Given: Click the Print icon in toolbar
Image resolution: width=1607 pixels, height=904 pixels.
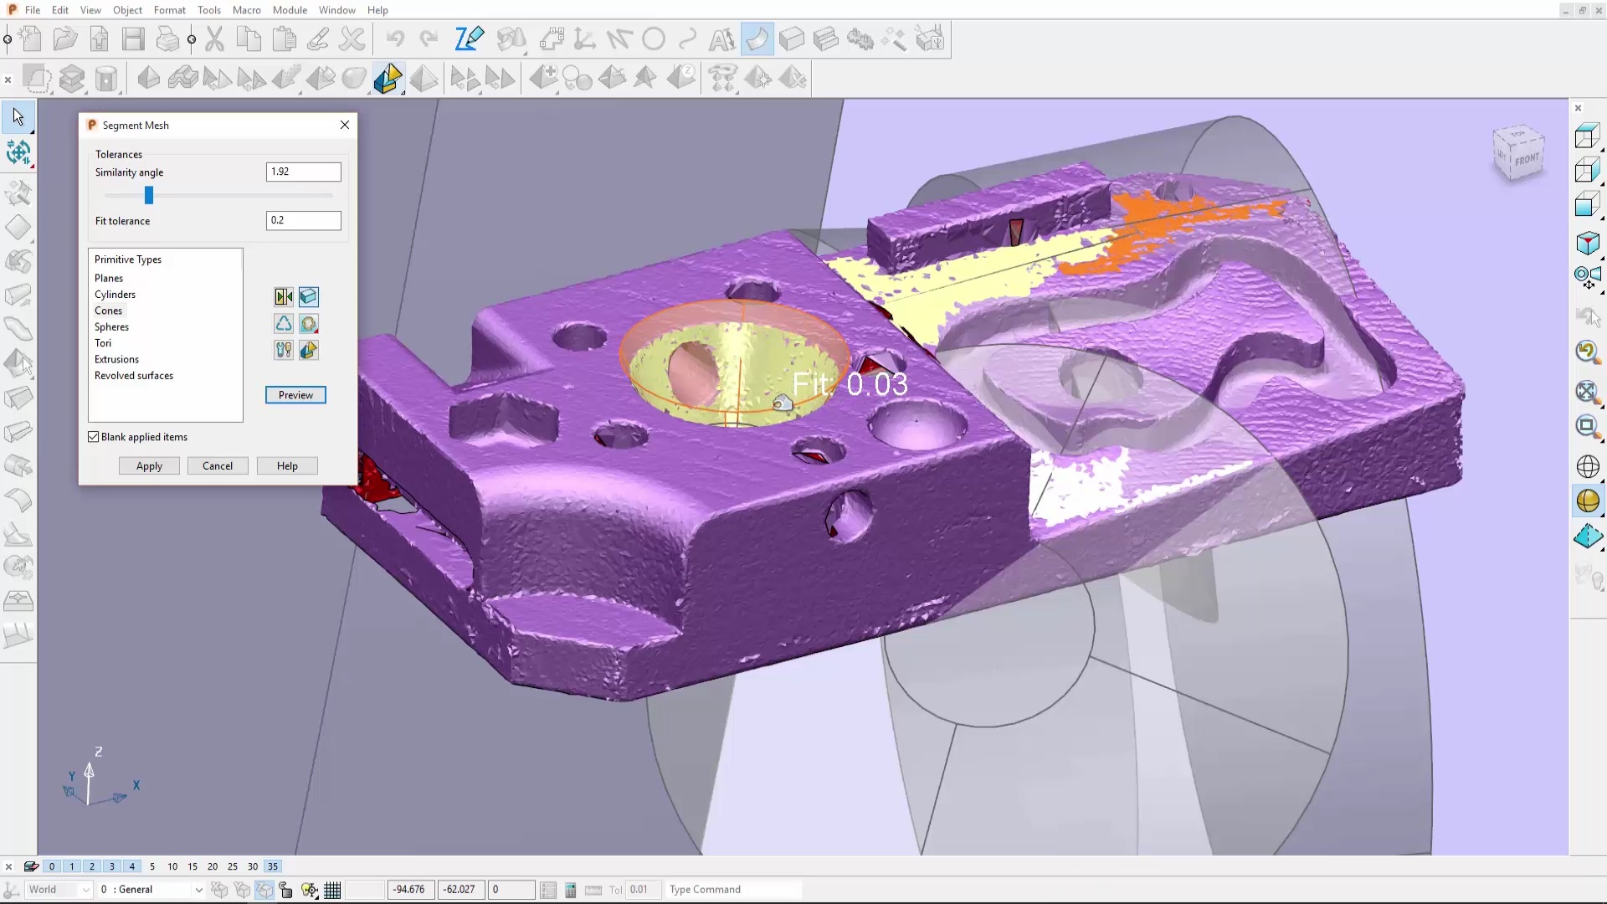Looking at the screenshot, I should (167, 39).
